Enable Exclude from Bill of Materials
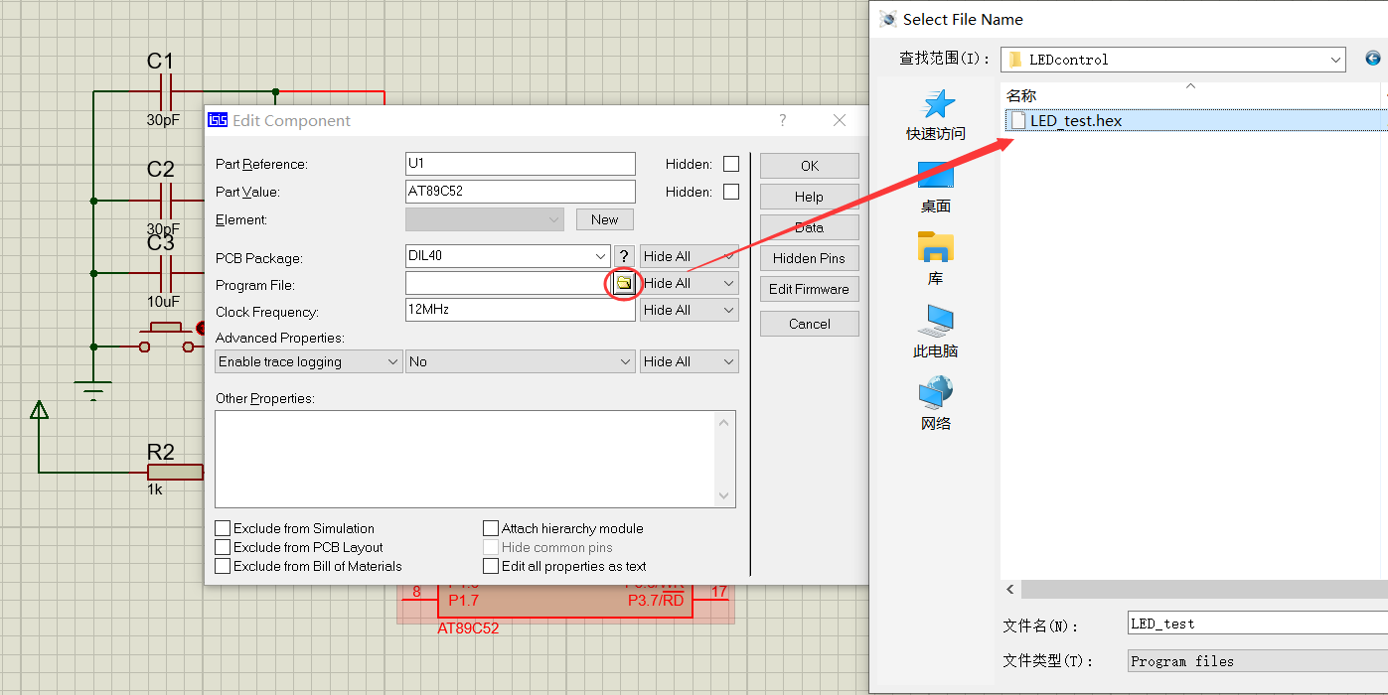1388x695 pixels. click(x=224, y=566)
